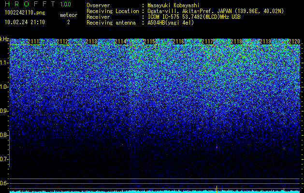Image resolution: width=304 pixels, height=193 pixels.
Task: Click time marker 2117
Action: tap(207, 41)
